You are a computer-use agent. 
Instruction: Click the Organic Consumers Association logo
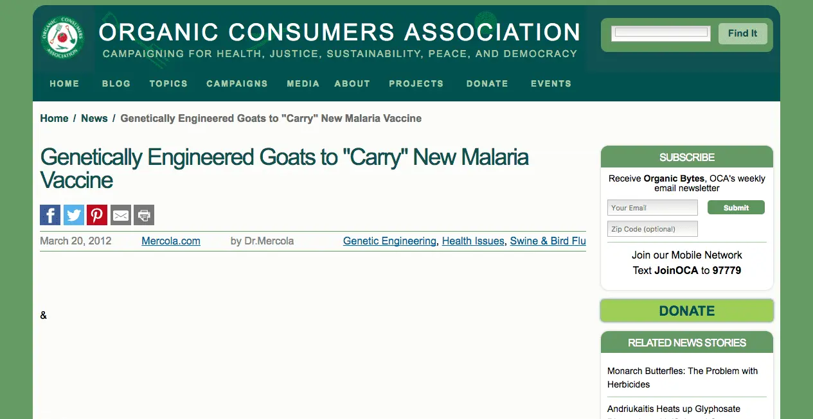(x=62, y=38)
